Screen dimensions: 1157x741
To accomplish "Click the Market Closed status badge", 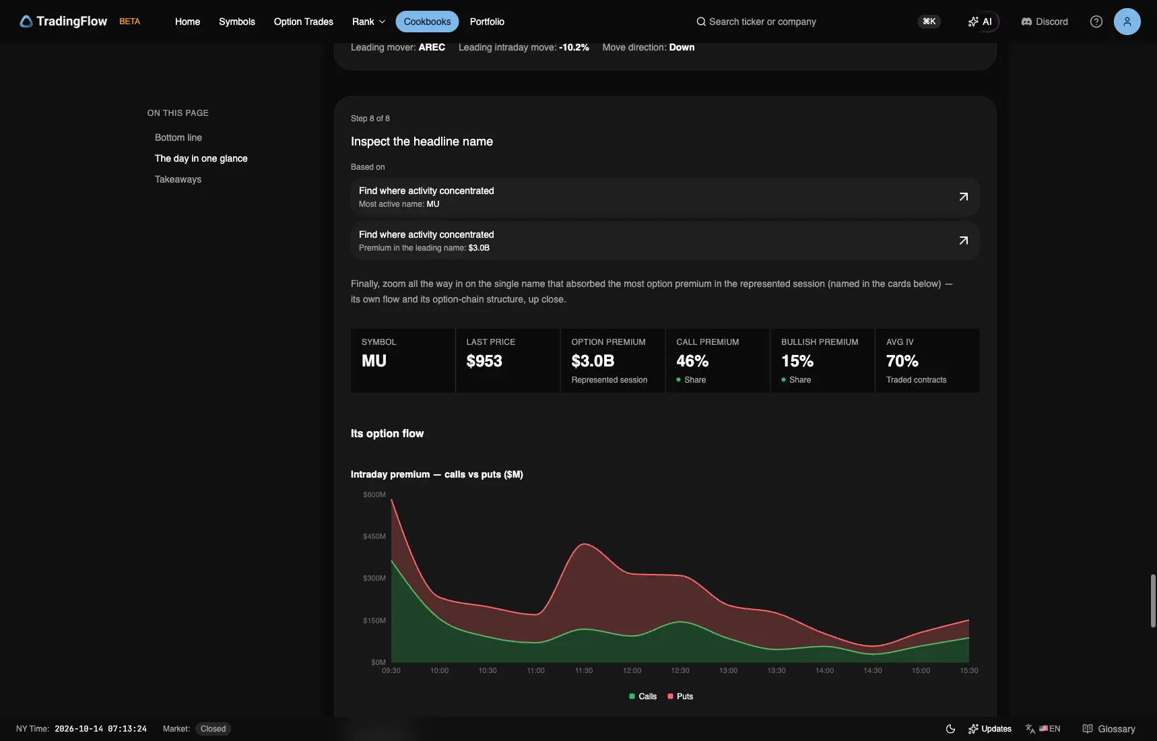I will (213, 729).
